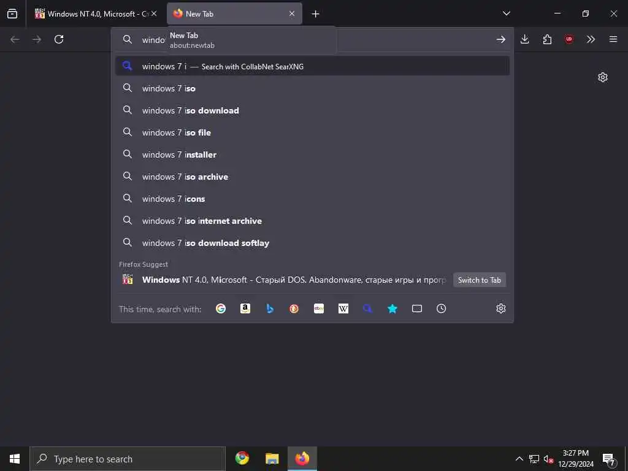The width and height of the screenshot is (628, 471).
Task: Open a new tab with plus button
Action: point(316,14)
